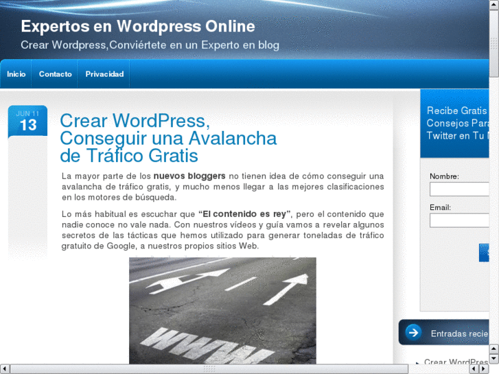This screenshot has height=374, width=499.
Task: Click the bold text nuevos bloggers
Action: (189, 176)
